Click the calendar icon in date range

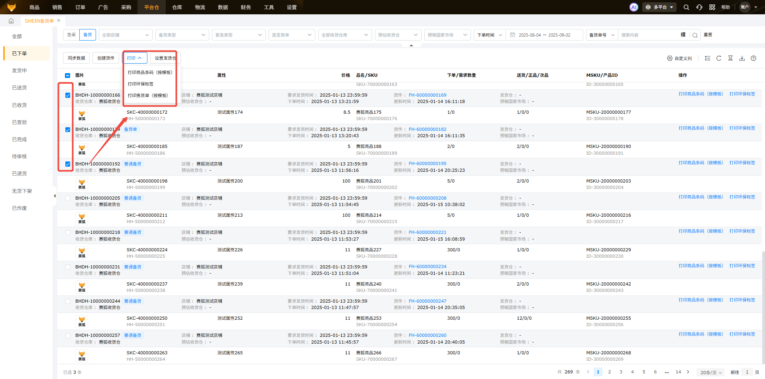coord(512,35)
